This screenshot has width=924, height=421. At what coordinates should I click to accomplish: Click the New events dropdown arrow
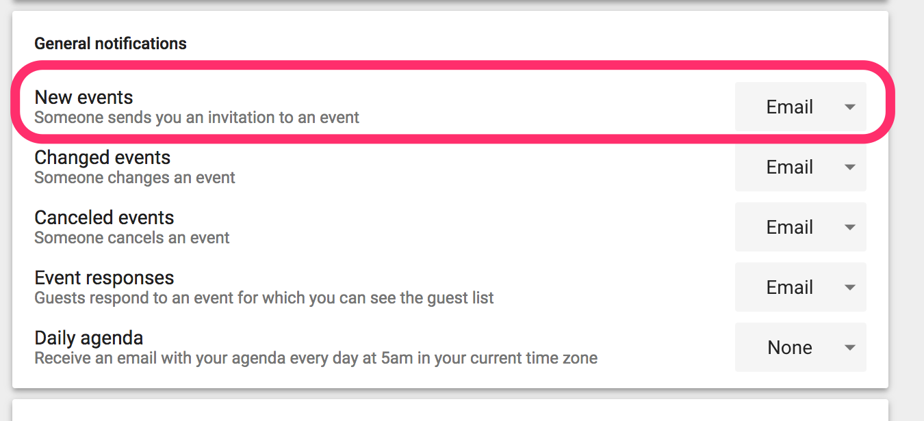850,107
